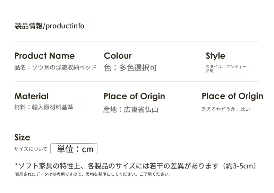This screenshot has width=274, height=193.
Task: Click the 単位：cm box
Action: tap(74, 149)
